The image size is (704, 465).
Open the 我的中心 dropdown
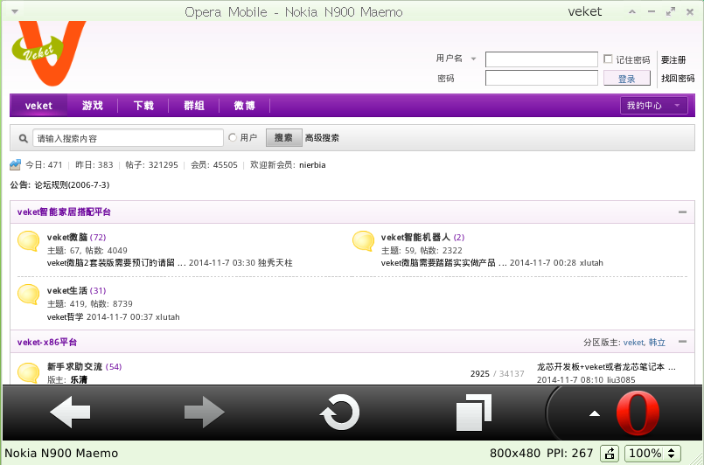pos(654,106)
